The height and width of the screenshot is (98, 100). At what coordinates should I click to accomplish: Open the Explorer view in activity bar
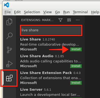point(9,22)
